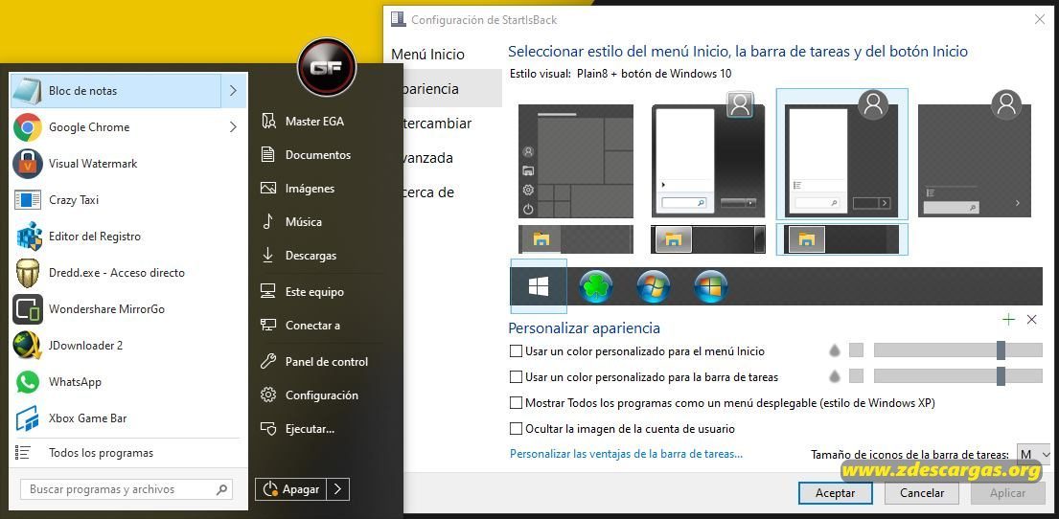The image size is (1059, 519).
Task: Open WhatsApp from start menu
Action: coord(129,382)
